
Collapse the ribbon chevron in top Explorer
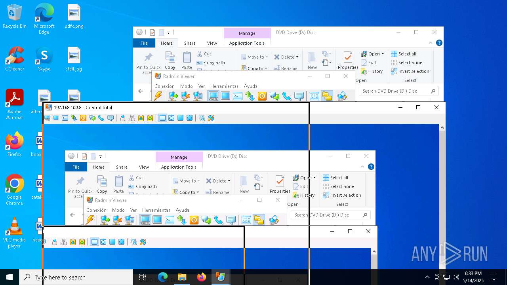[431, 43]
